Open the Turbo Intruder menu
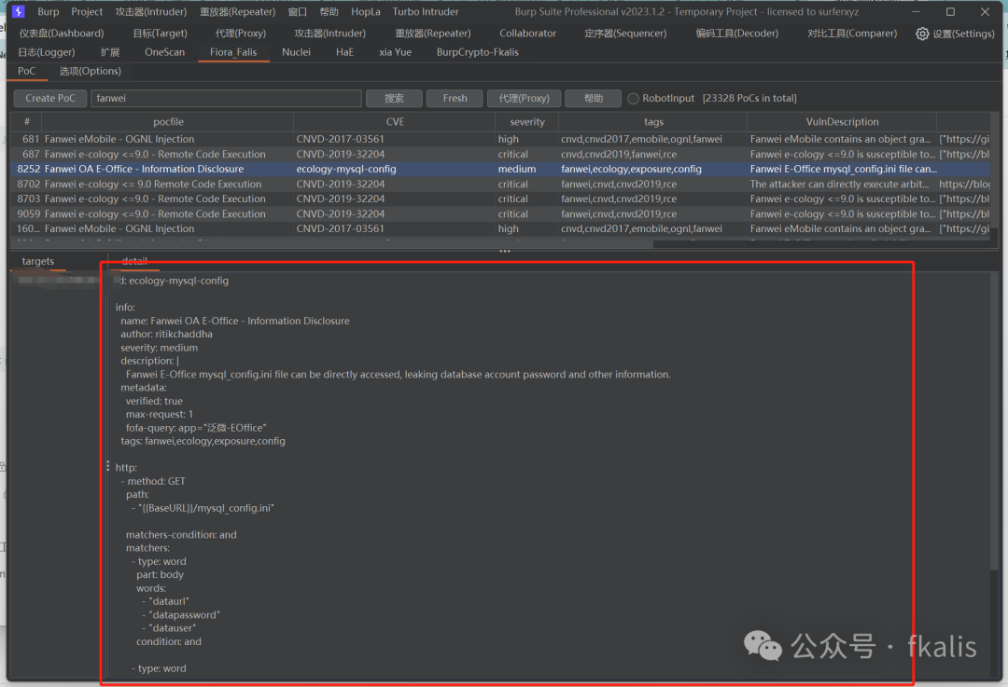 coord(426,11)
